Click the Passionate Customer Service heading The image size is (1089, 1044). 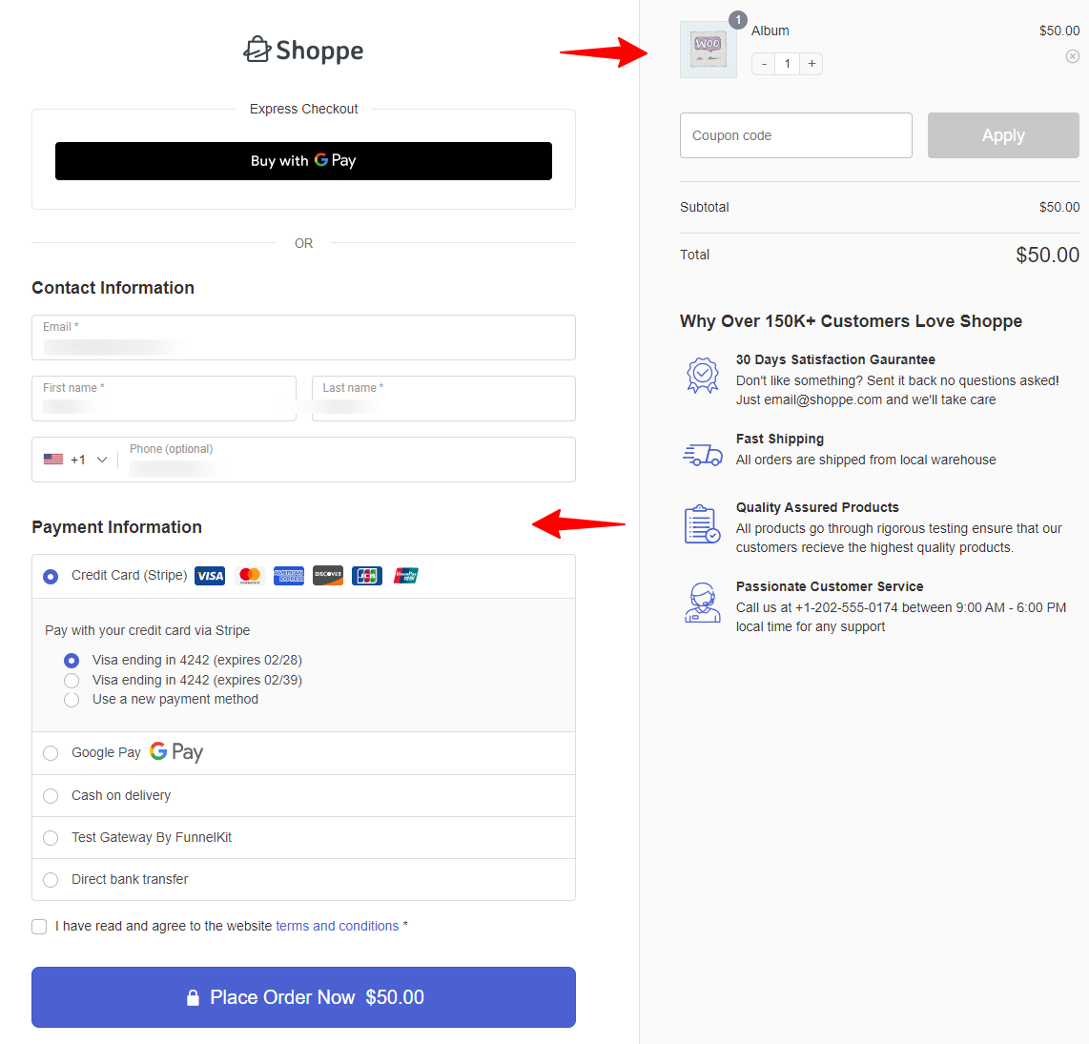(x=830, y=587)
